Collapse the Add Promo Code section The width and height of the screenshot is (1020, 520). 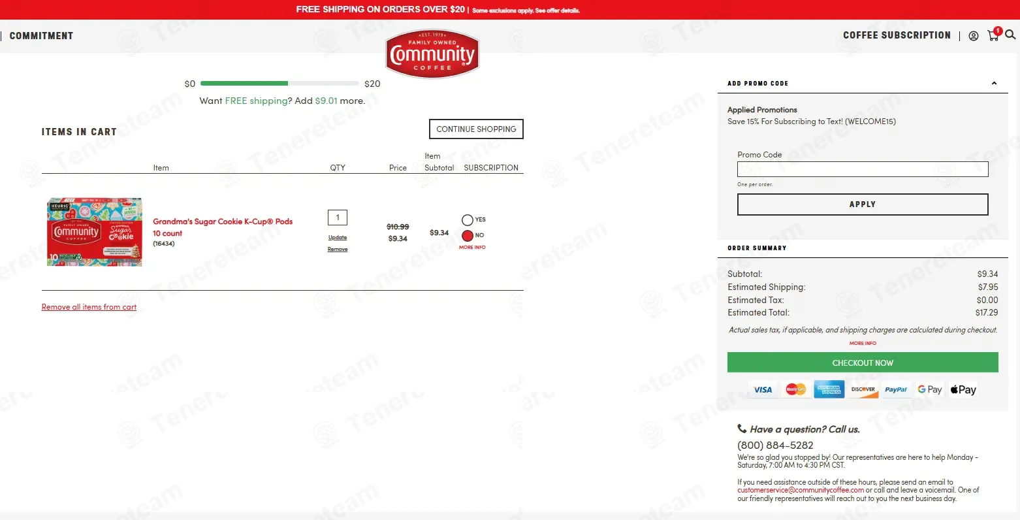(x=994, y=84)
